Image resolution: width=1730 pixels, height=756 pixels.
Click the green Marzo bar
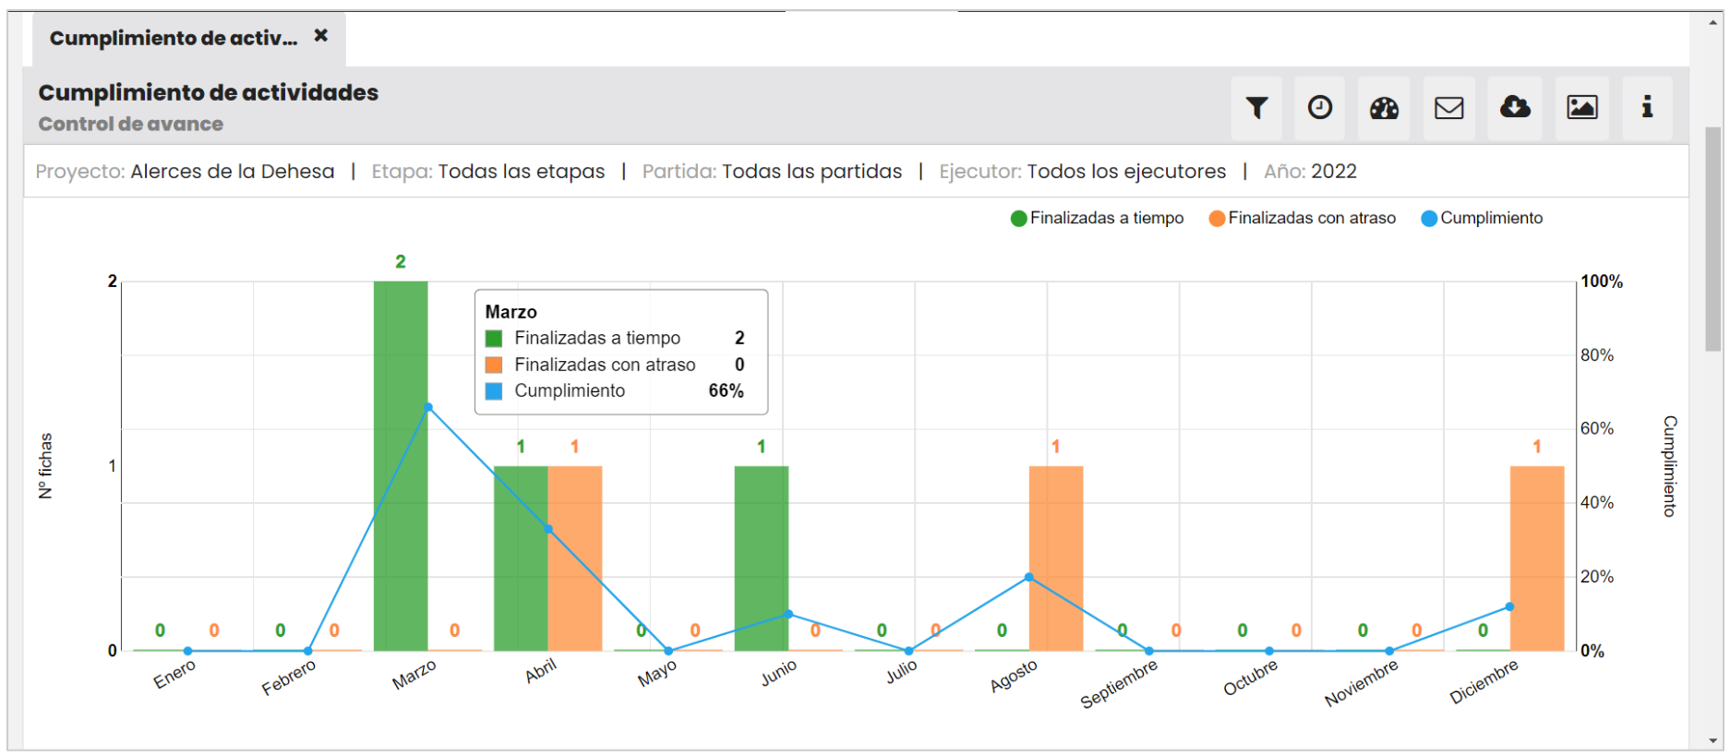tap(401, 465)
